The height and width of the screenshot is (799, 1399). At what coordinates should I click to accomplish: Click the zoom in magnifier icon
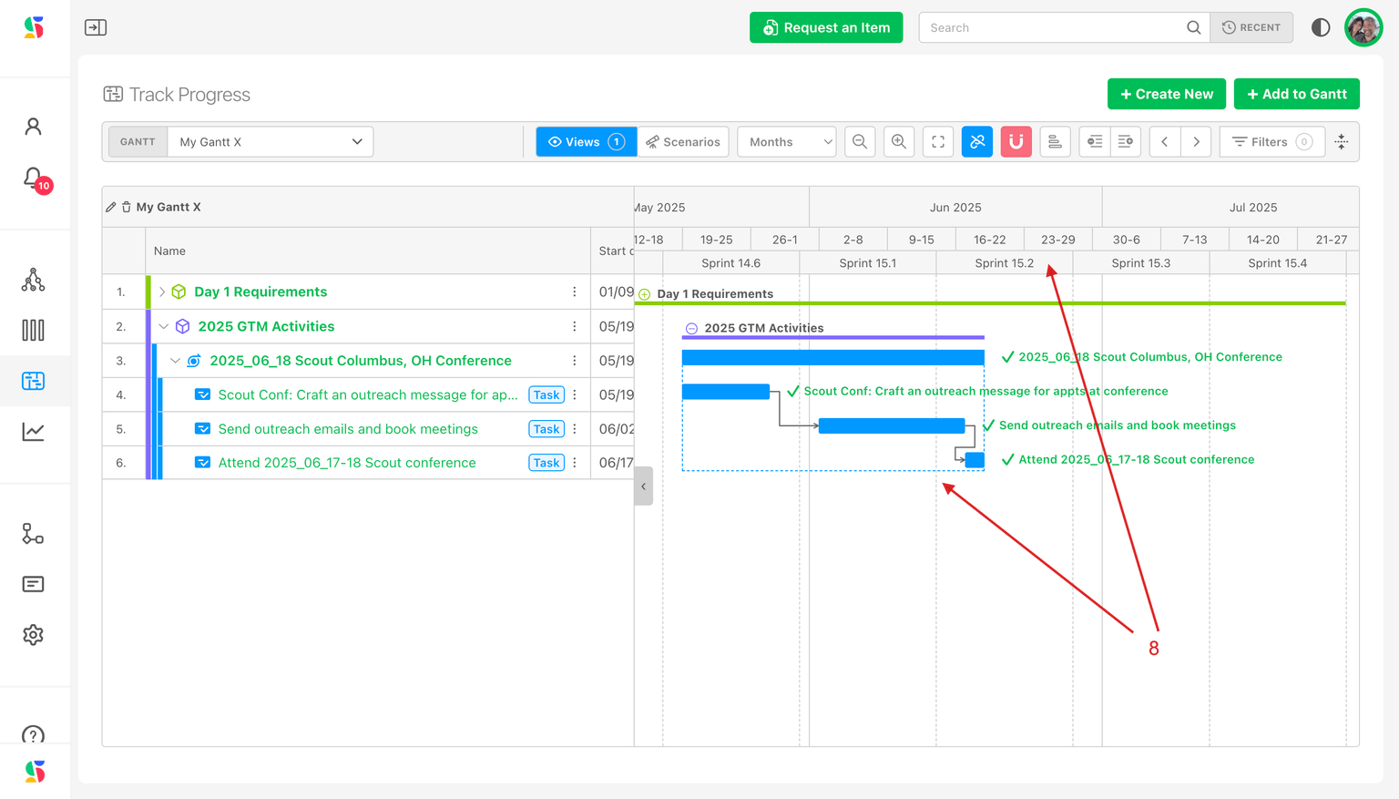pyautogui.click(x=899, y=142)
